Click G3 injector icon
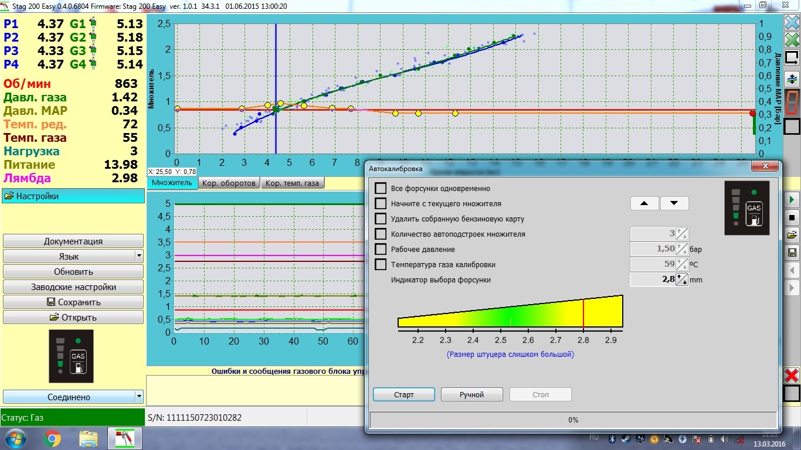 pyautogui.click(x=92, y=51)
